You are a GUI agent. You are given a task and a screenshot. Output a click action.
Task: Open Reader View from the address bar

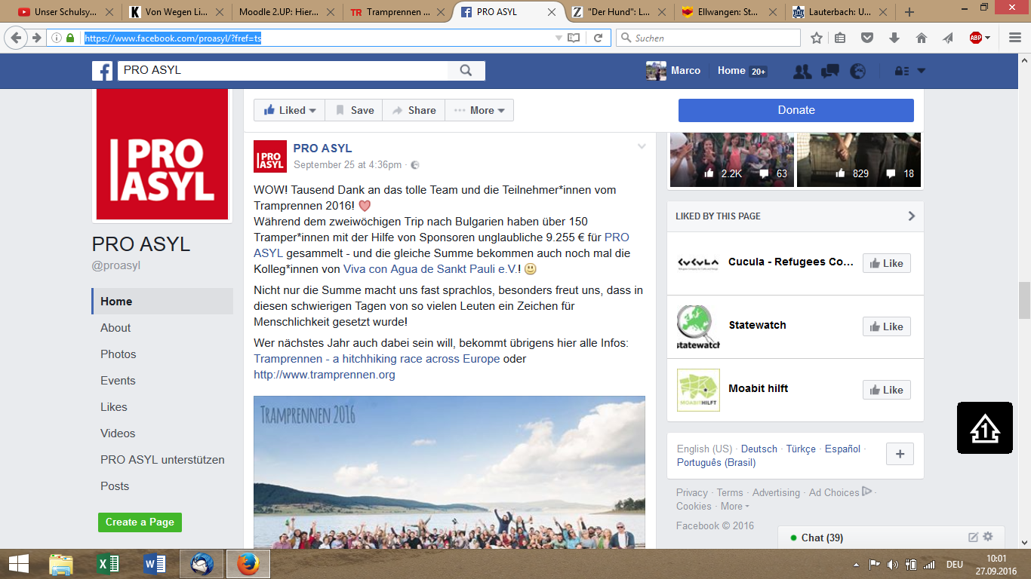(x=574, y=38)
